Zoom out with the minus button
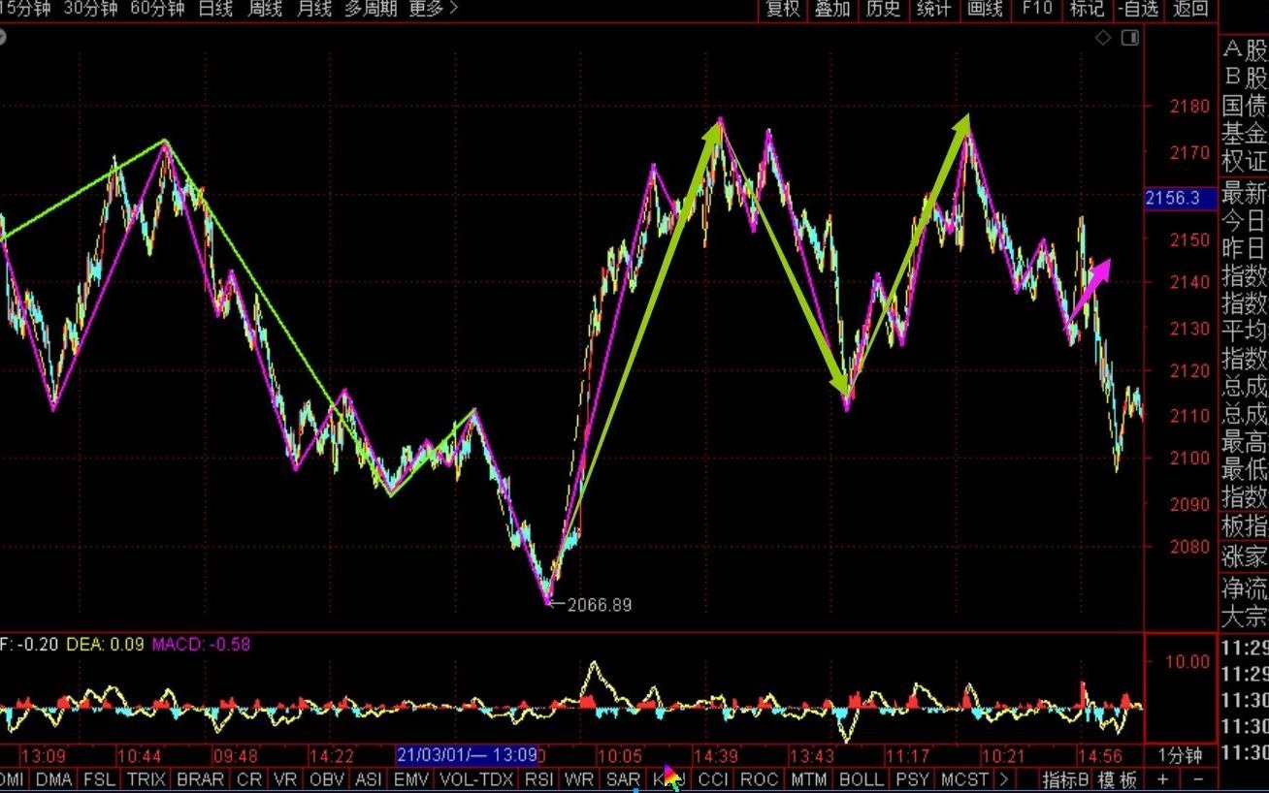 pyautogui.click(x=1198, y=779)
